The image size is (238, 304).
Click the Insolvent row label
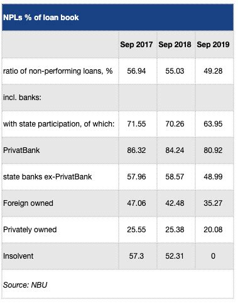(18, 256)
